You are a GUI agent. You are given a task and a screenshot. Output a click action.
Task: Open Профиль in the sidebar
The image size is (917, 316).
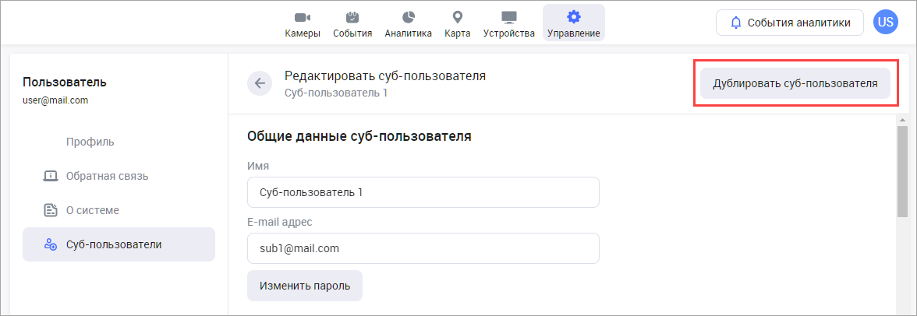tap(90, 142)
